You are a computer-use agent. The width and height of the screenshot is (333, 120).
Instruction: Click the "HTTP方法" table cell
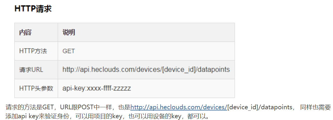[x=33, y=51]
